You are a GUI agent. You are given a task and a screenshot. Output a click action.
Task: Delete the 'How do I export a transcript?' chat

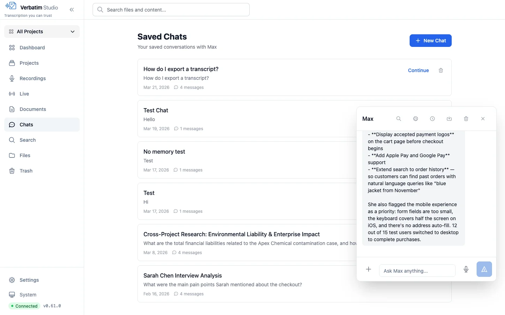441,70
